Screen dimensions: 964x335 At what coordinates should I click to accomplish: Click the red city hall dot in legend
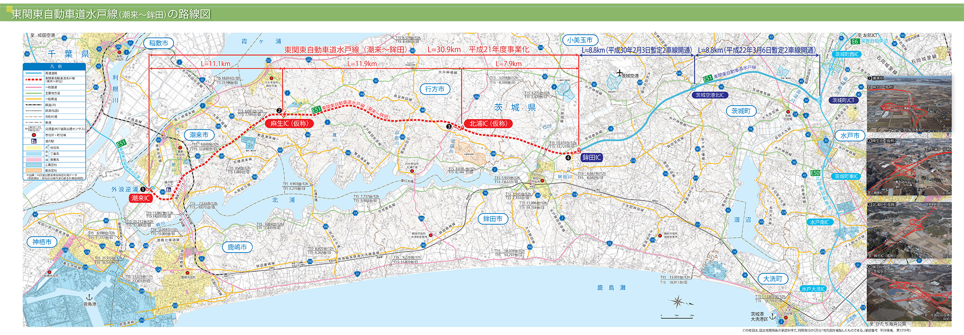click(x=34, y=135)
